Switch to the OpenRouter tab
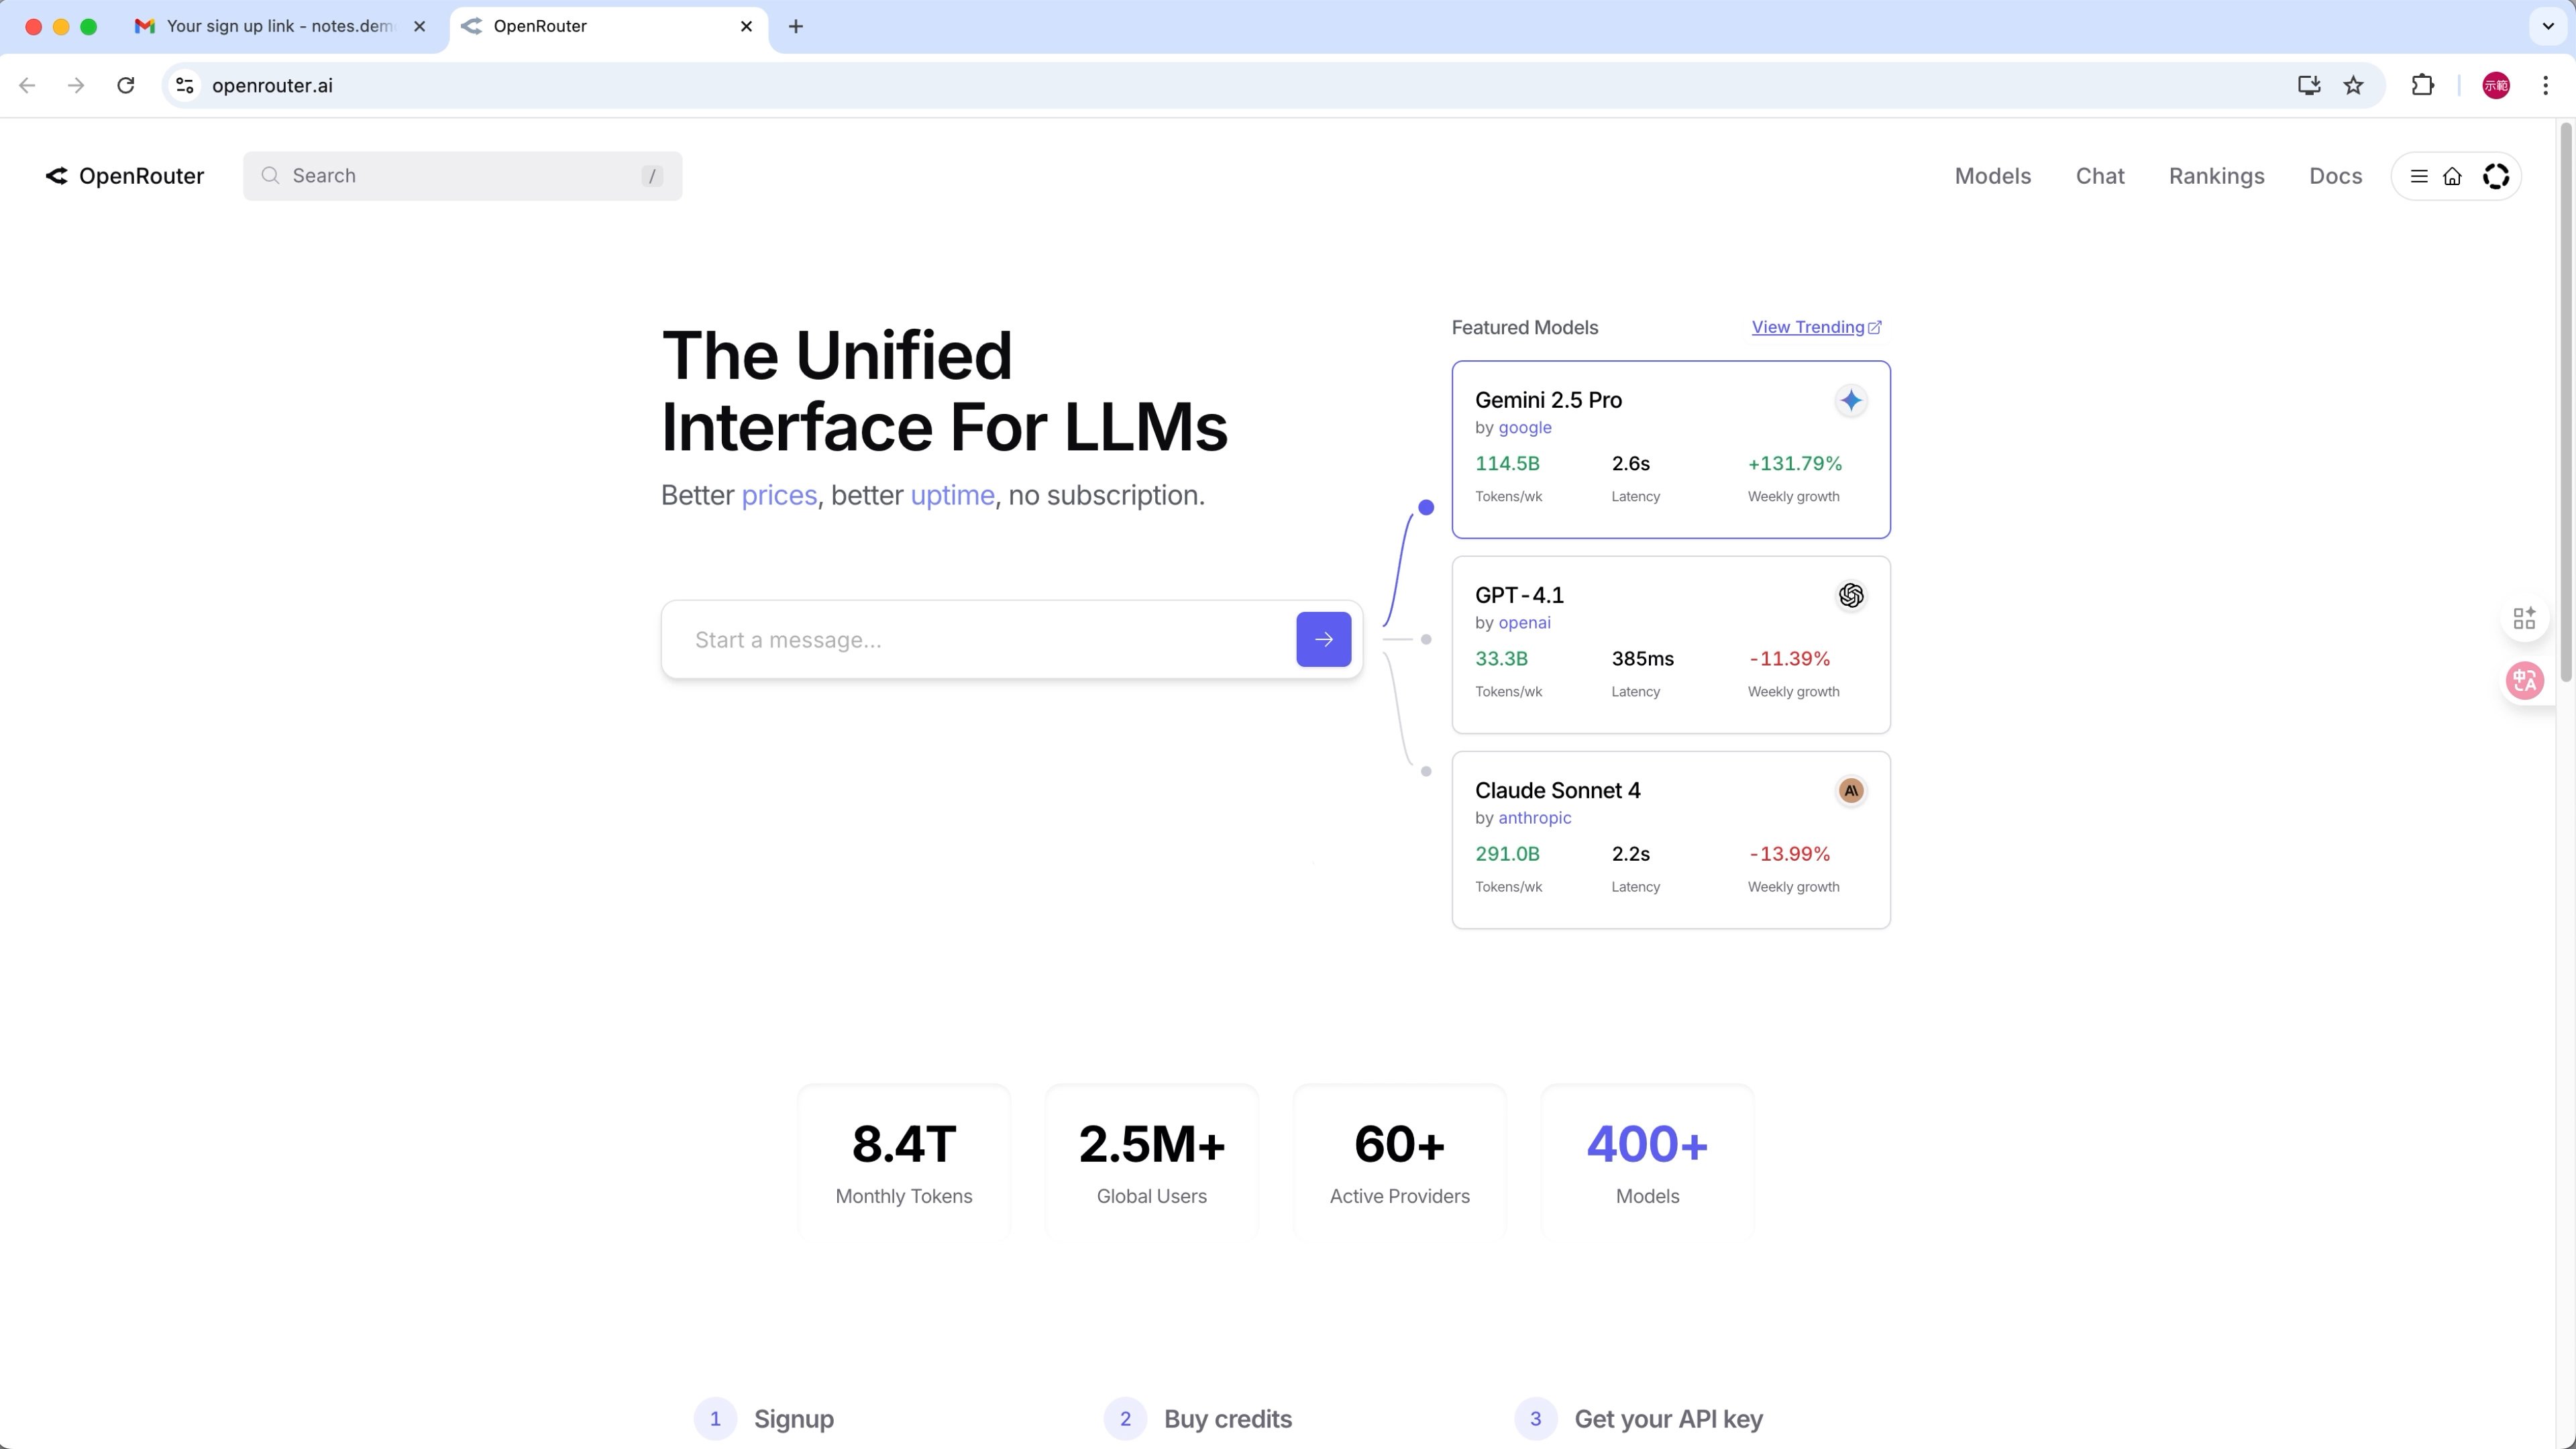Viewport: 2576px width, 1449px height. pos(608,26)
